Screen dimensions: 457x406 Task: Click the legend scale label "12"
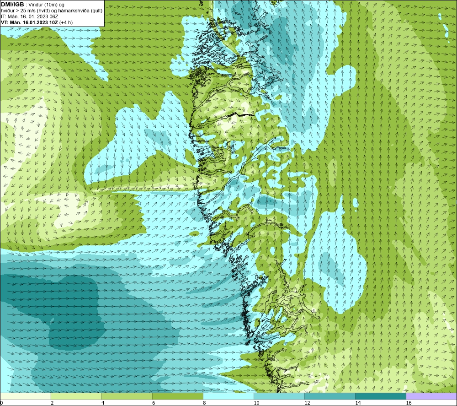(x=307, y=403)
